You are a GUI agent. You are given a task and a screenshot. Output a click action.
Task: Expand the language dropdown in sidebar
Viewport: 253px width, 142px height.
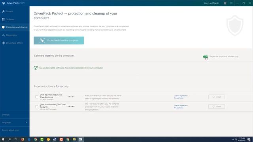click(x=15, y=122)
